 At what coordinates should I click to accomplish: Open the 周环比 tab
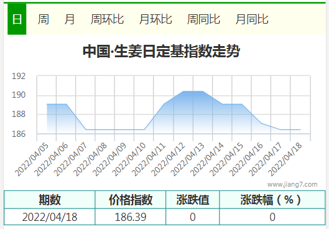pos(107,19)
